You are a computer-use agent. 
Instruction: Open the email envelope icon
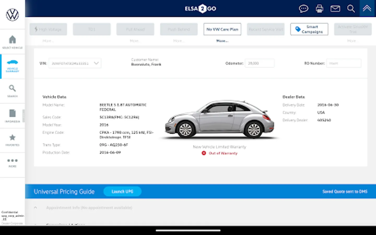pos(335,9)
